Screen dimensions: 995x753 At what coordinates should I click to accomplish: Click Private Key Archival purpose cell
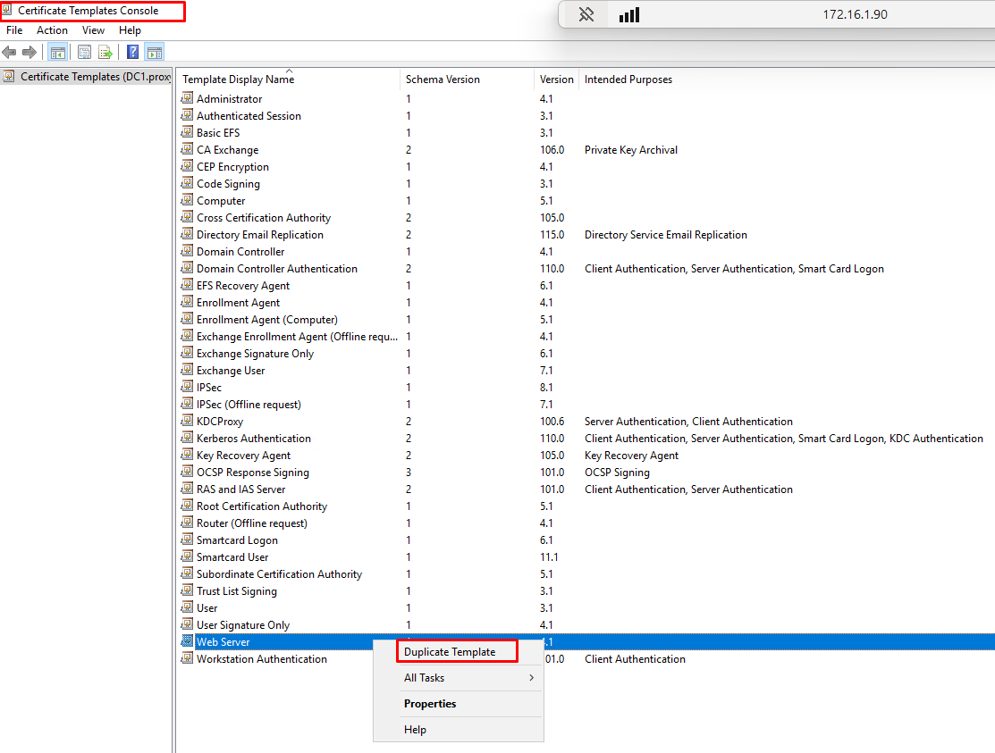click(631, 150)
